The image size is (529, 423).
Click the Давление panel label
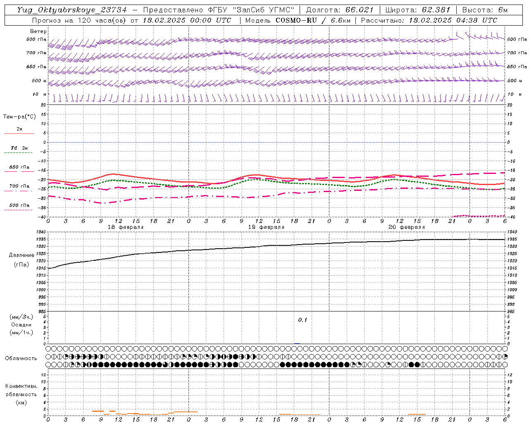21,255
